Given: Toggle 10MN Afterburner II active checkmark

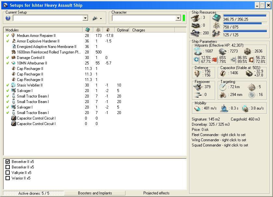Looking at the screenshot, I should 7,63.
